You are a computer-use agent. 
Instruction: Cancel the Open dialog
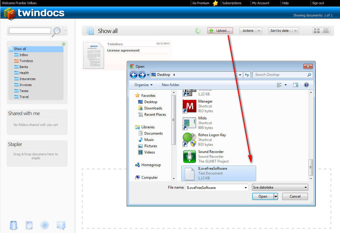(x=295, y=196)
